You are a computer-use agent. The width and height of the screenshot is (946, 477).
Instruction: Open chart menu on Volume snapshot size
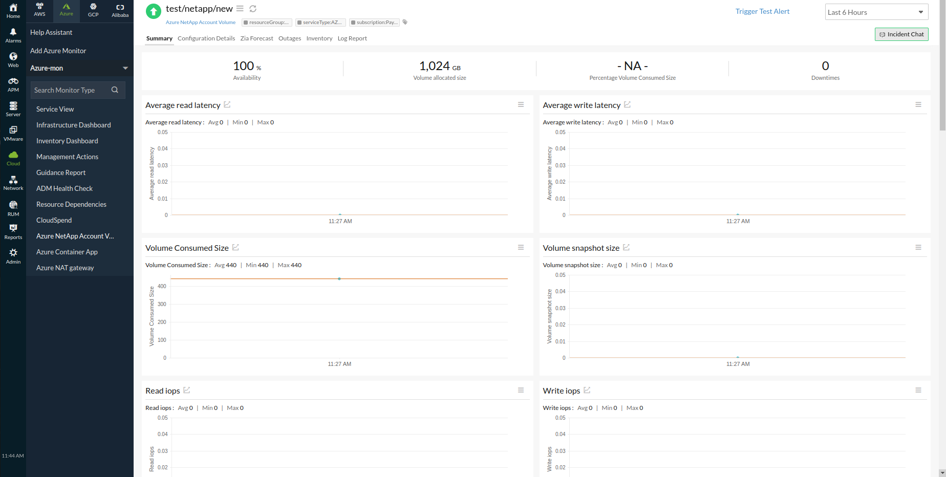pyautogui.click(x=918, y=247)
